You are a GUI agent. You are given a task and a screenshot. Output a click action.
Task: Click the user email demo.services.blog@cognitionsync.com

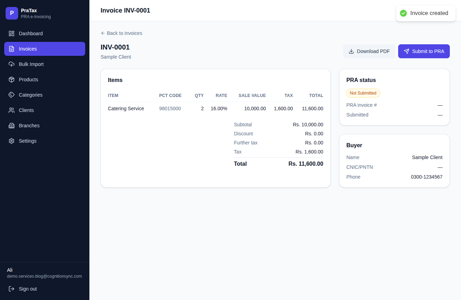(x=44, y=276)
